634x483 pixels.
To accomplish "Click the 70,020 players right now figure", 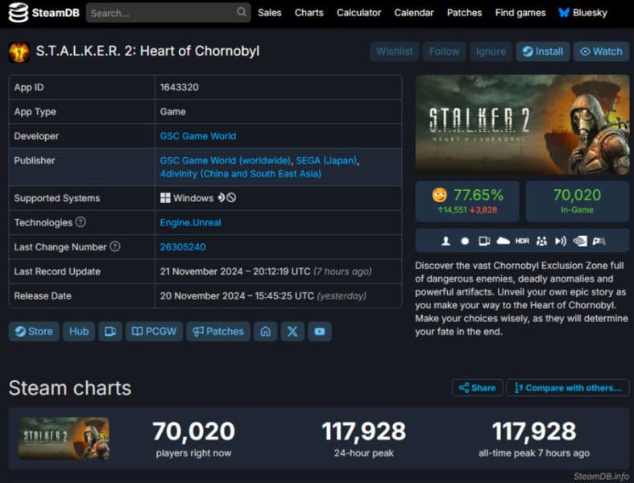I will click(193, 431).
